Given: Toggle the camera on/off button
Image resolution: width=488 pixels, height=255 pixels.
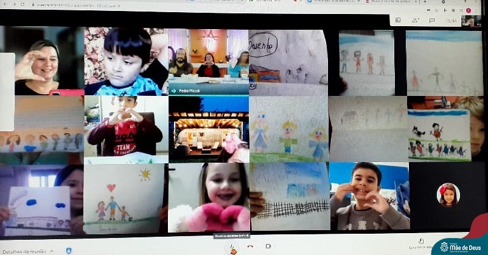Looking at the screenshot, I should pyautogui.click(x=268, y=246).
